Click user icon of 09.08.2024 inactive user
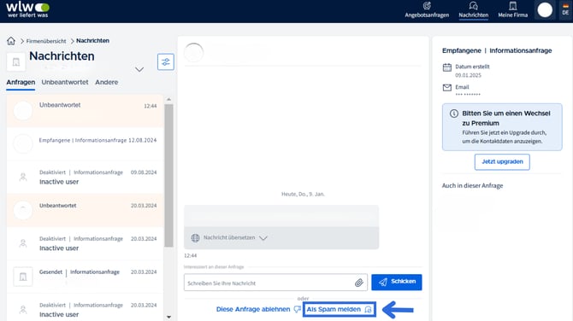 tap(23, 178)
